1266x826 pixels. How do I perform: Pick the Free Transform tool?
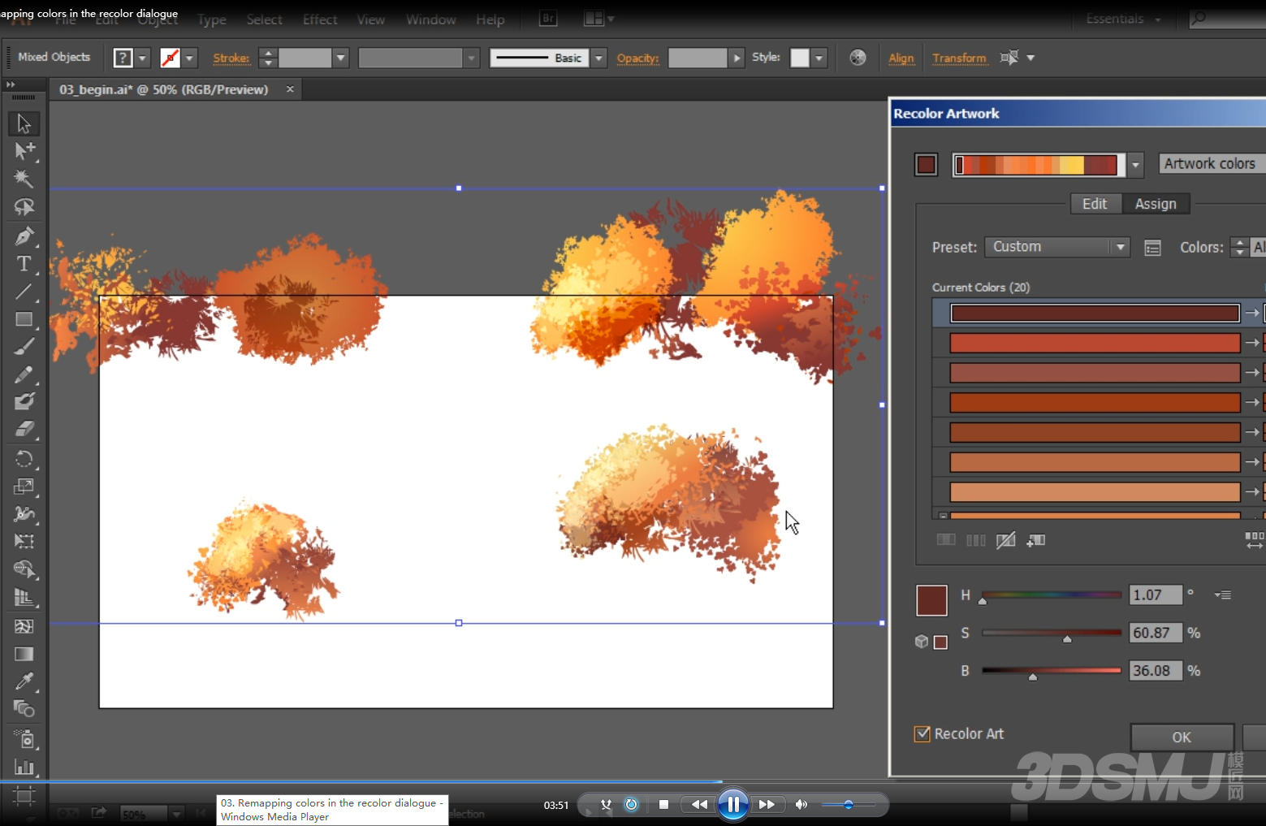pyautogui.click(x=24, y=541)
